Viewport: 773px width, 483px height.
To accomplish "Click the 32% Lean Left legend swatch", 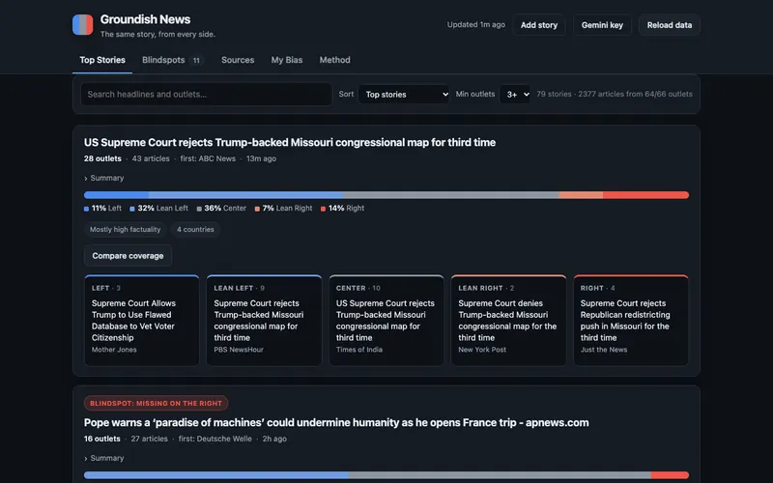I will click(x=132, y=209).
